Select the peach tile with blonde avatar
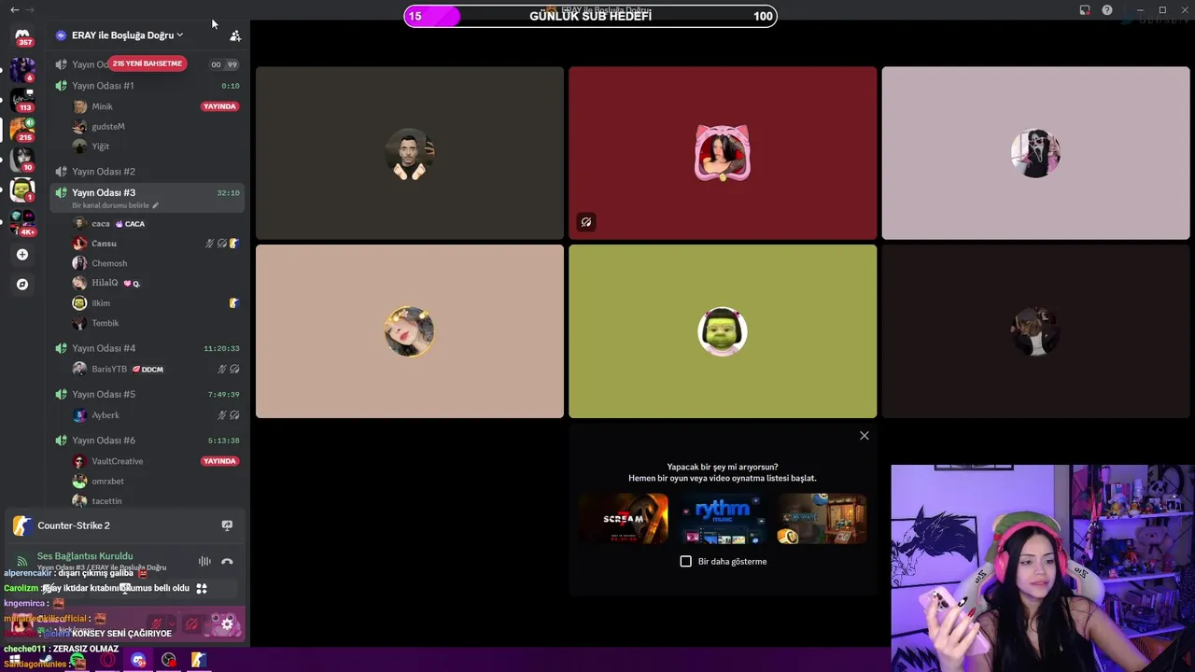Viewport: 1195px width, 672px height. click(x=410, y=331)
